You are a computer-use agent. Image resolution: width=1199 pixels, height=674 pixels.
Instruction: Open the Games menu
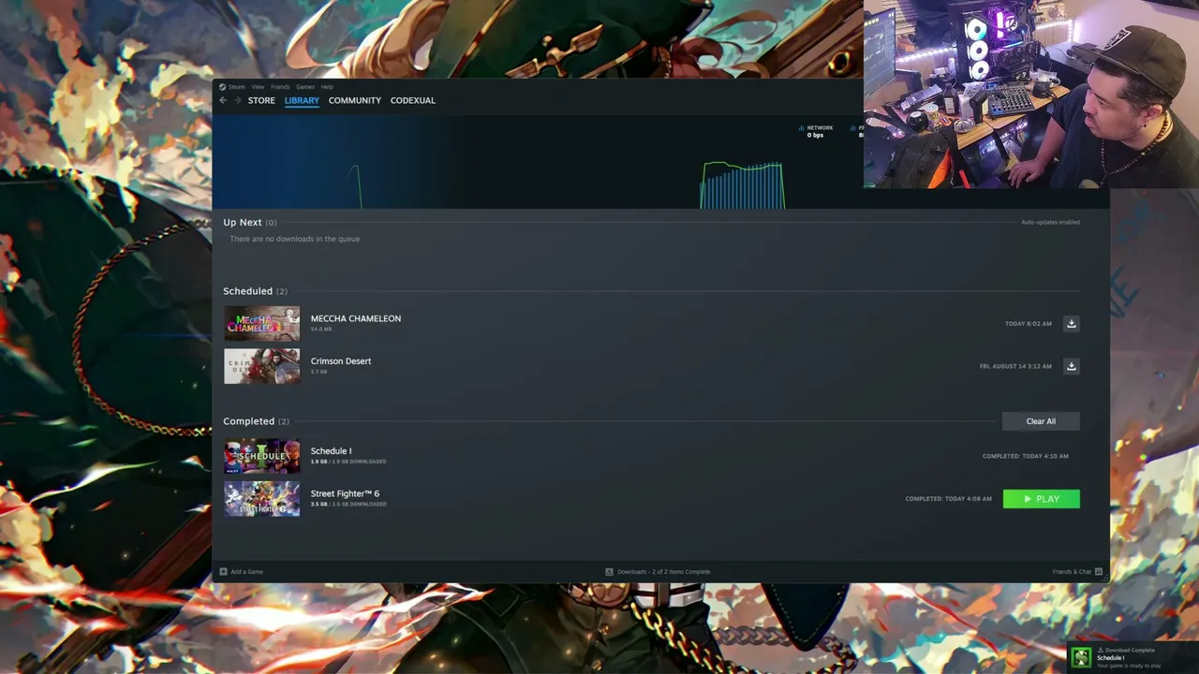point(305,87)
